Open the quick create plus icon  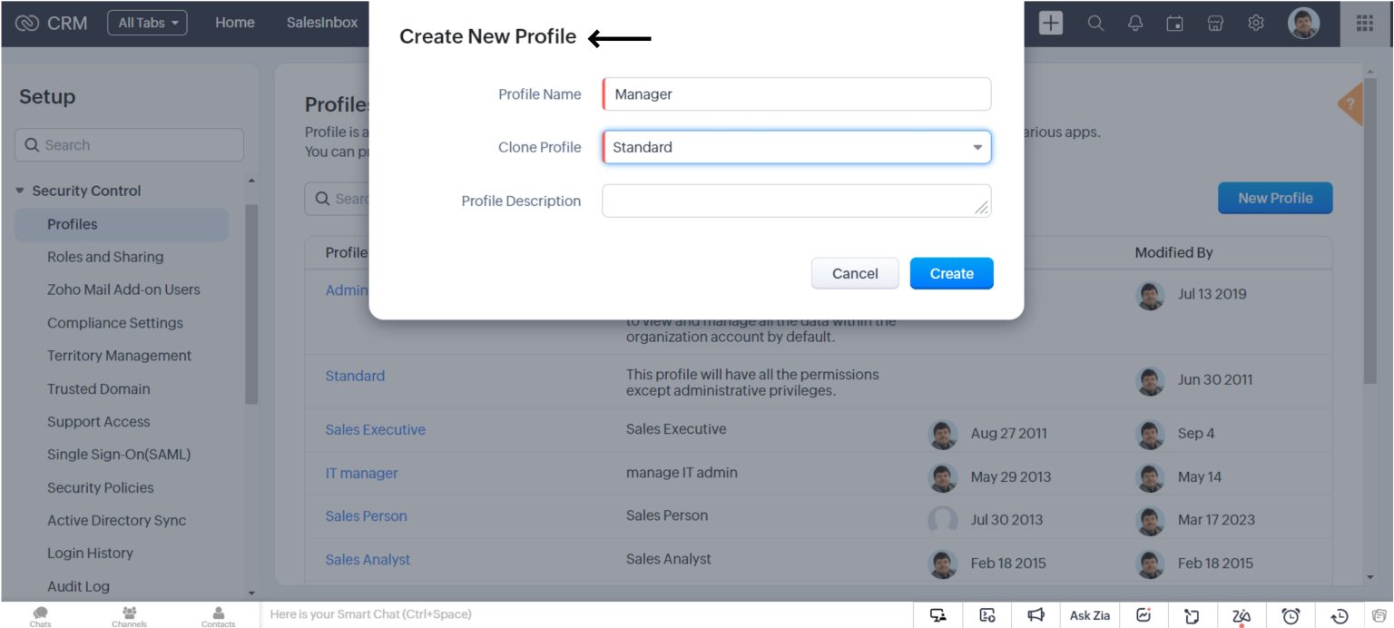click(x=1050, y=23)
